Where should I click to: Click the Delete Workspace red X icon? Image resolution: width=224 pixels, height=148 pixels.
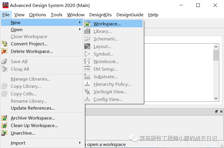(x=4, y=51)
